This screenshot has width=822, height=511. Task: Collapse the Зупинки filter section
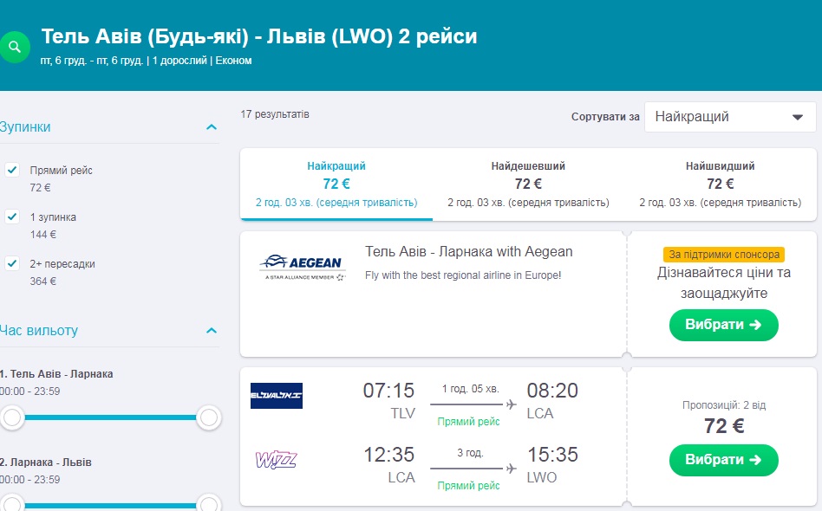click(211, 127)
